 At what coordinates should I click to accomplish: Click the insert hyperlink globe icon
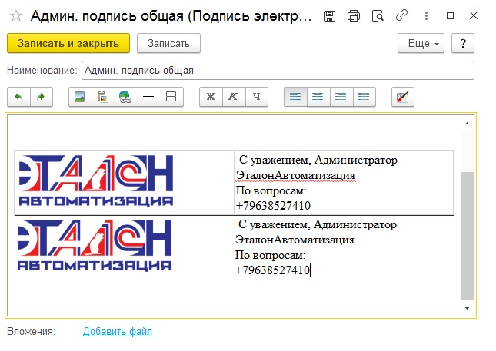124,97
